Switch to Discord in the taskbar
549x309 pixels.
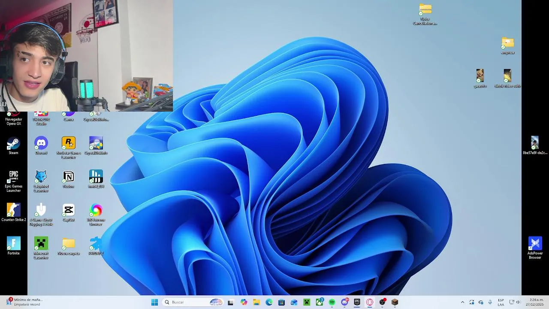[x=344, y=302]
